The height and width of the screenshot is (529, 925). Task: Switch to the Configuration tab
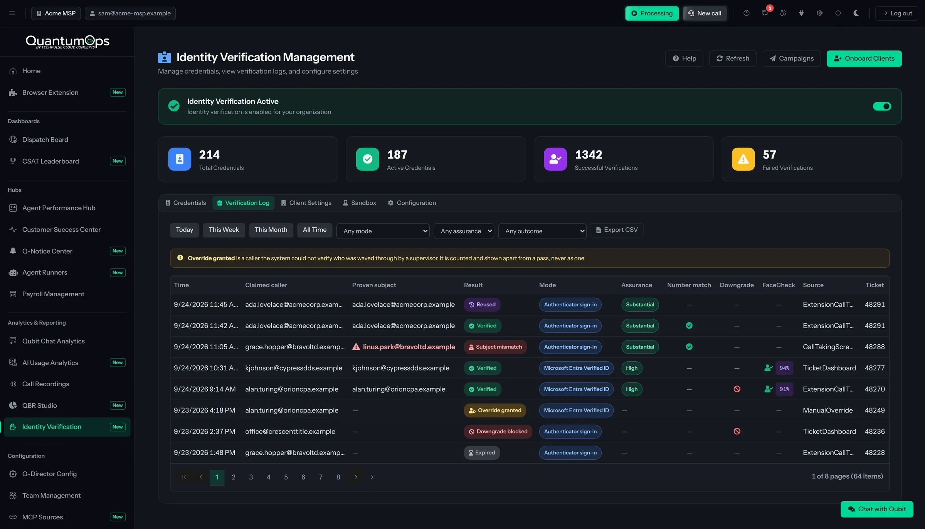412,203
